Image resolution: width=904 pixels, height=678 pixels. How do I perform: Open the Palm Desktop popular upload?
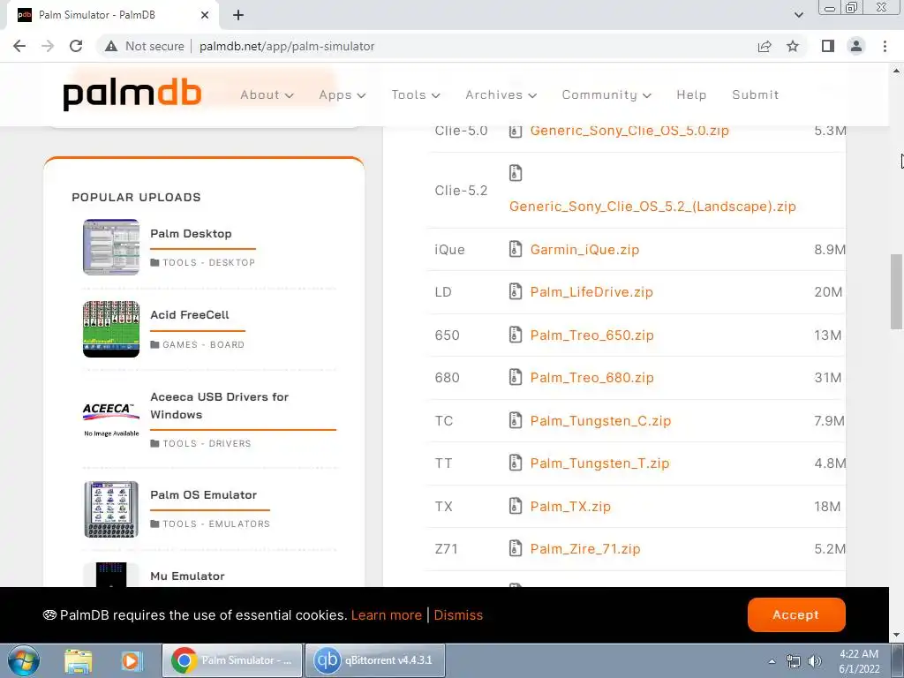191,233
